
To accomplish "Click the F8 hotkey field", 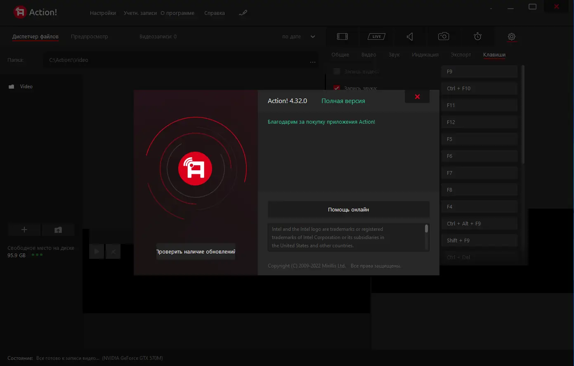I will (479, 190).
